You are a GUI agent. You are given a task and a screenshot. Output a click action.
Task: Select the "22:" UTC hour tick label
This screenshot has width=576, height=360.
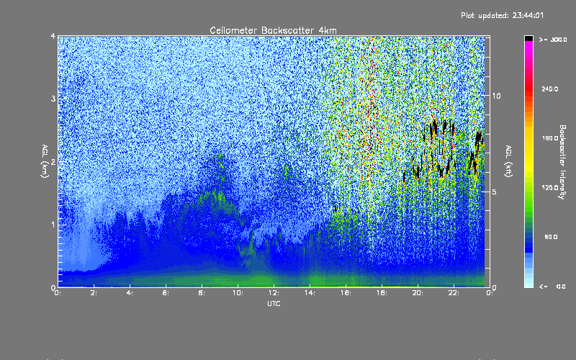click(454, 293)
